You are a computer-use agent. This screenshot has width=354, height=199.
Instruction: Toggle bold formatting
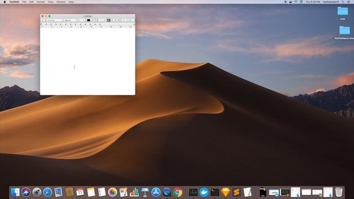[x=97, y=20]
